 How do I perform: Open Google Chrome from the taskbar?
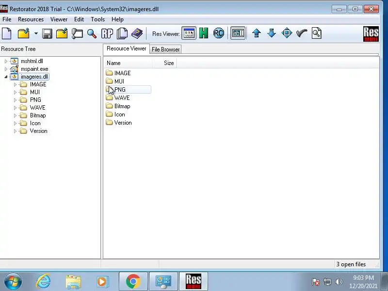pos(133,281)
